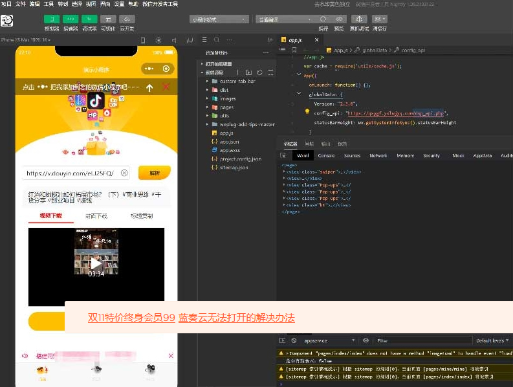Viewport: 513px width, 387px height.
Task: Toggle the 编辑器 editor panel button
Action: point(71,19)
